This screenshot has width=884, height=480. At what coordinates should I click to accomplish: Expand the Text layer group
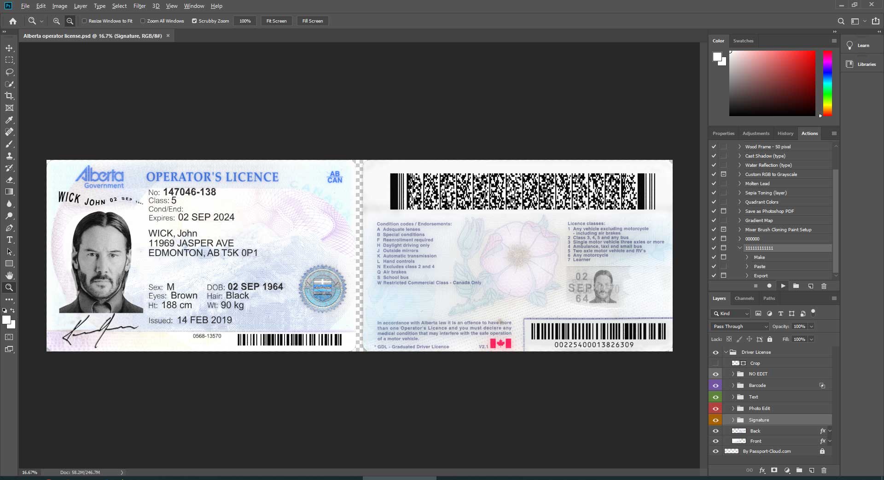pyautogui.click(x=733, y=397)
